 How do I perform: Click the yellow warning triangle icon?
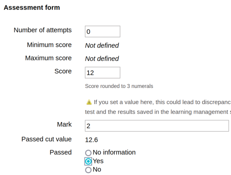(89, 102)
